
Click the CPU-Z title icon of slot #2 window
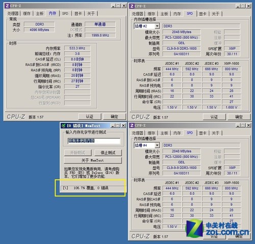tap(132, 6)
